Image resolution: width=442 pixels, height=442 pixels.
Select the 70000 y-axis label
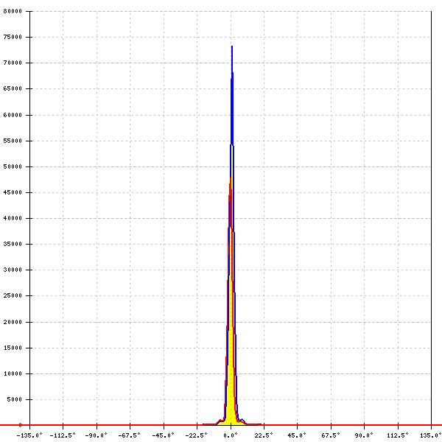coord(13,63)
